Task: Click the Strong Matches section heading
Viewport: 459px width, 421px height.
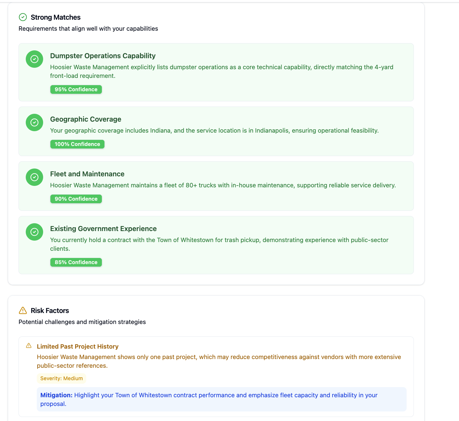Action: (56, 17)
